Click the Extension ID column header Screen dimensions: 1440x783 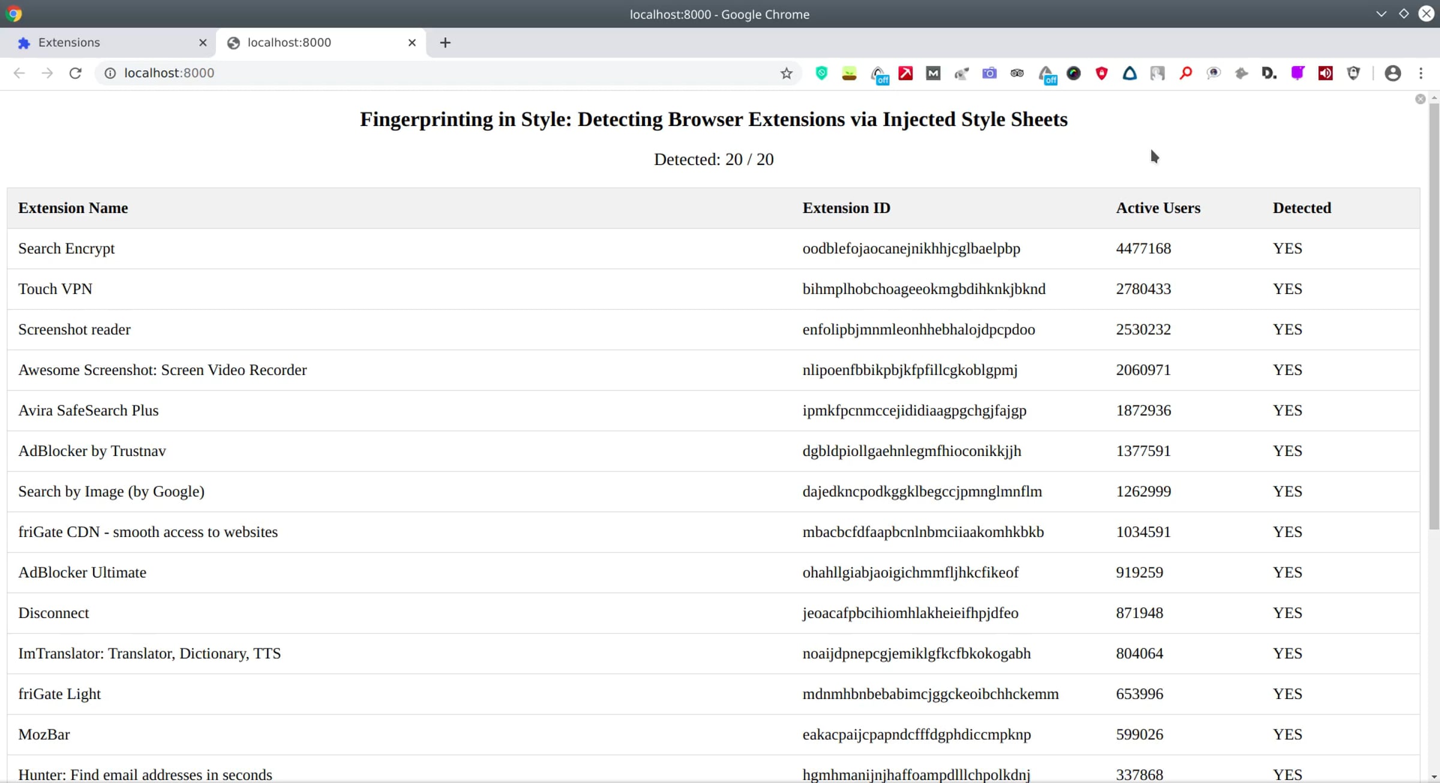(846, 208)
